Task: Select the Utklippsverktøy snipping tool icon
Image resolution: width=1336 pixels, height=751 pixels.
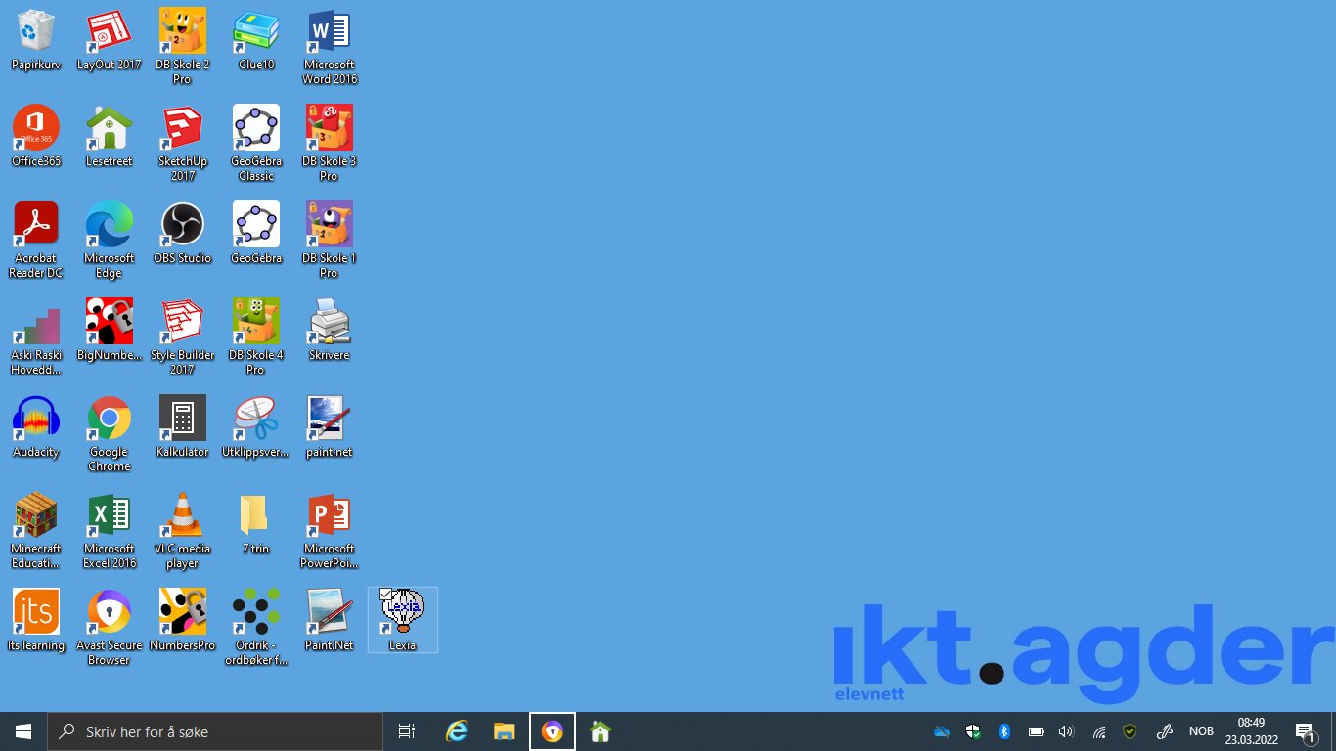Action: [255, 427]
